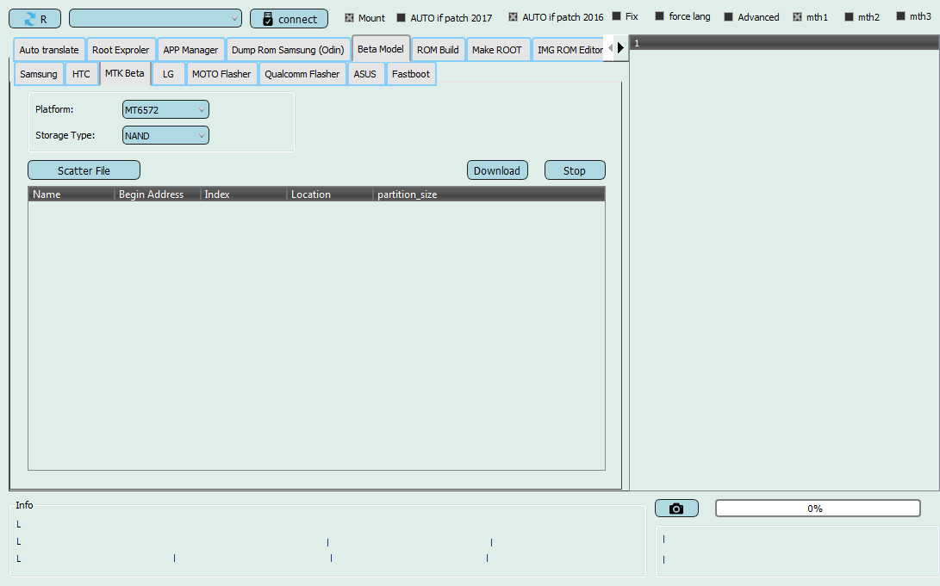Viewport: 940px width, 586px height.
Task: Select the Samsung sub-tab
Action: pyautogui.click(x=39, y=74)
